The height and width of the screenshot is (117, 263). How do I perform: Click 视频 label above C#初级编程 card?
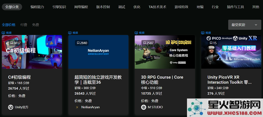9,33
